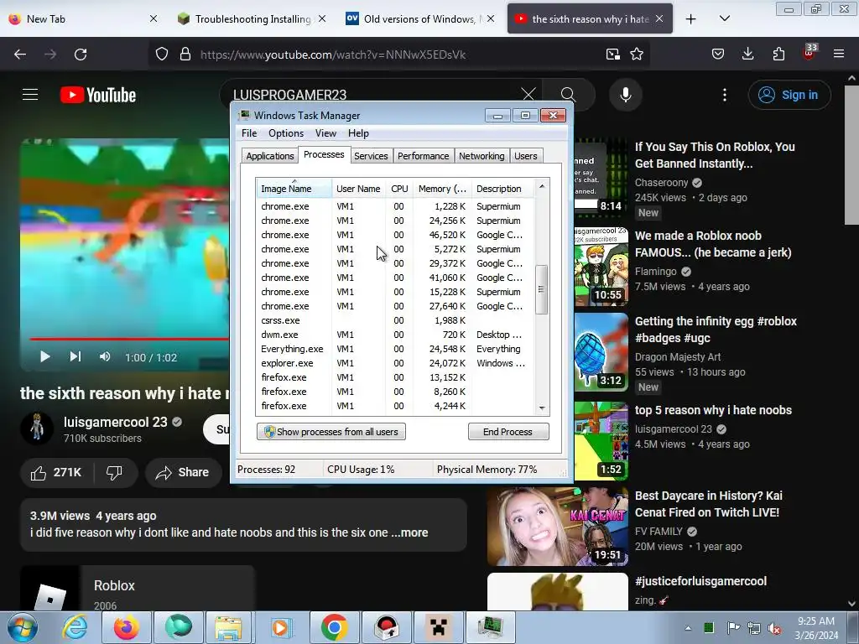Image resolution: width=859 pixels, height=644 pixels.
Task: Play the video
Action: 45,357
